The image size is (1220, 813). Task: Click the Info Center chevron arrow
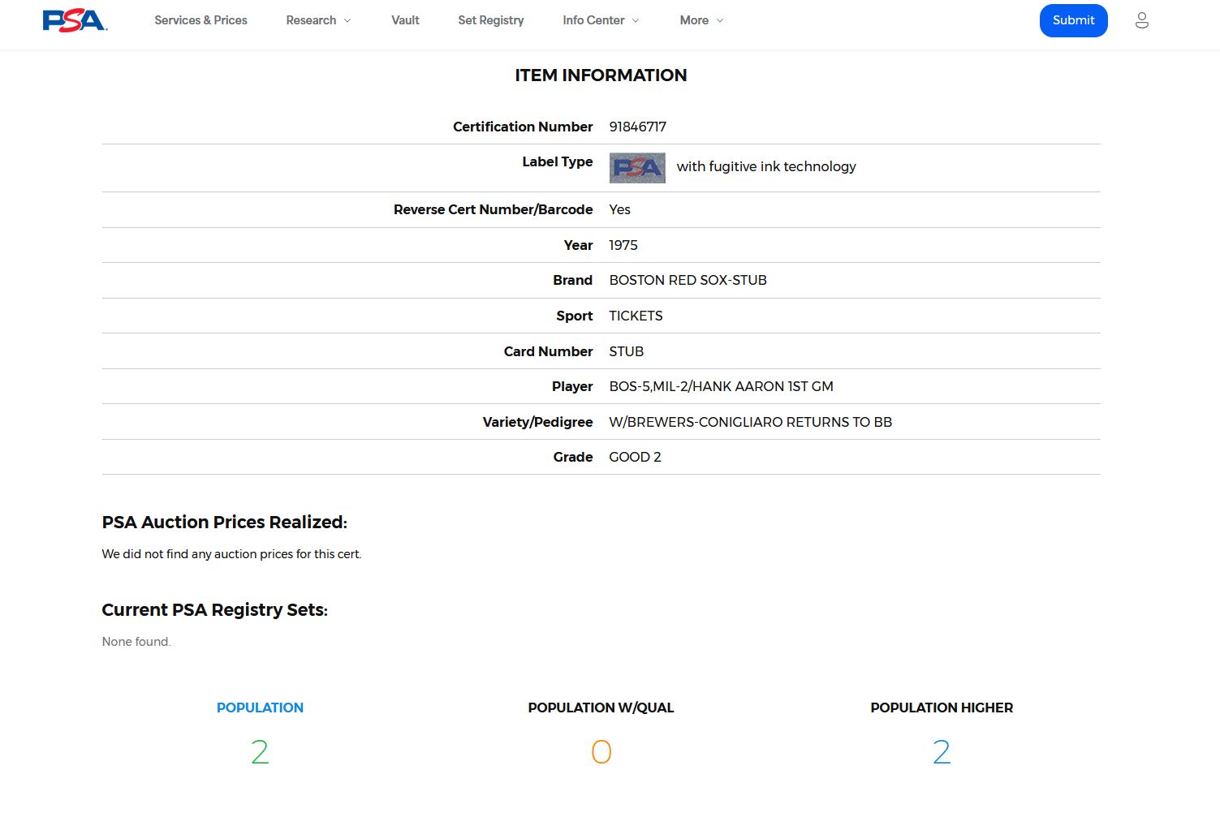pos(636,21)
